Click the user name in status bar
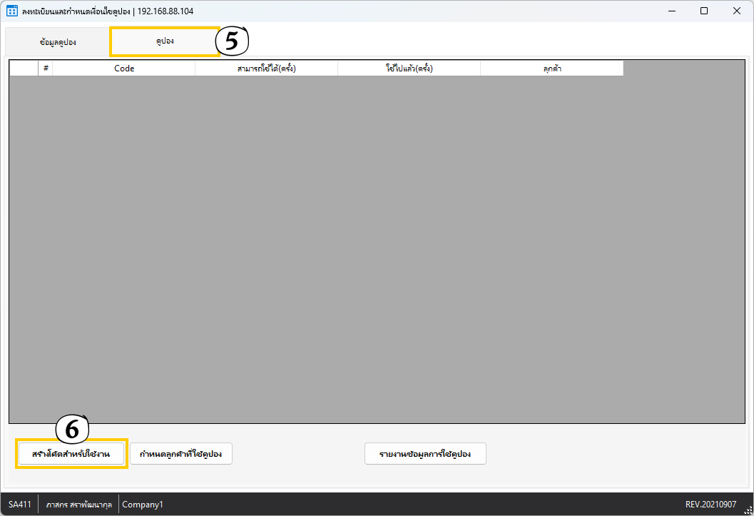754x516 pixels. pyautogui.click(x=78, y=505)
